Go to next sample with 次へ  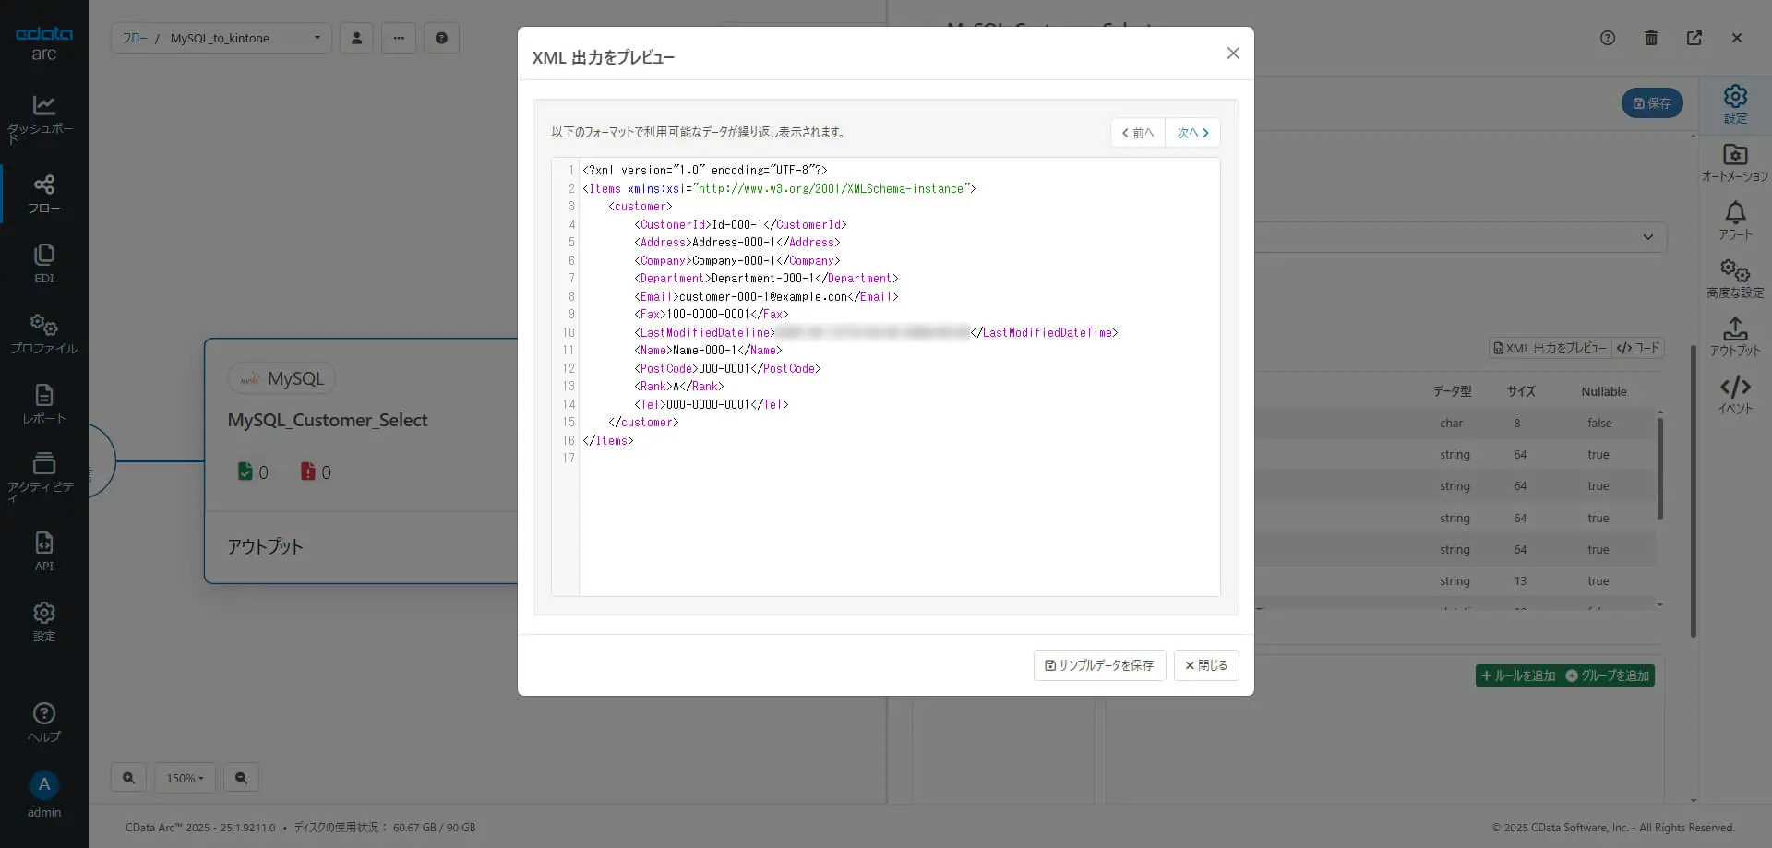pos(1192,133)
